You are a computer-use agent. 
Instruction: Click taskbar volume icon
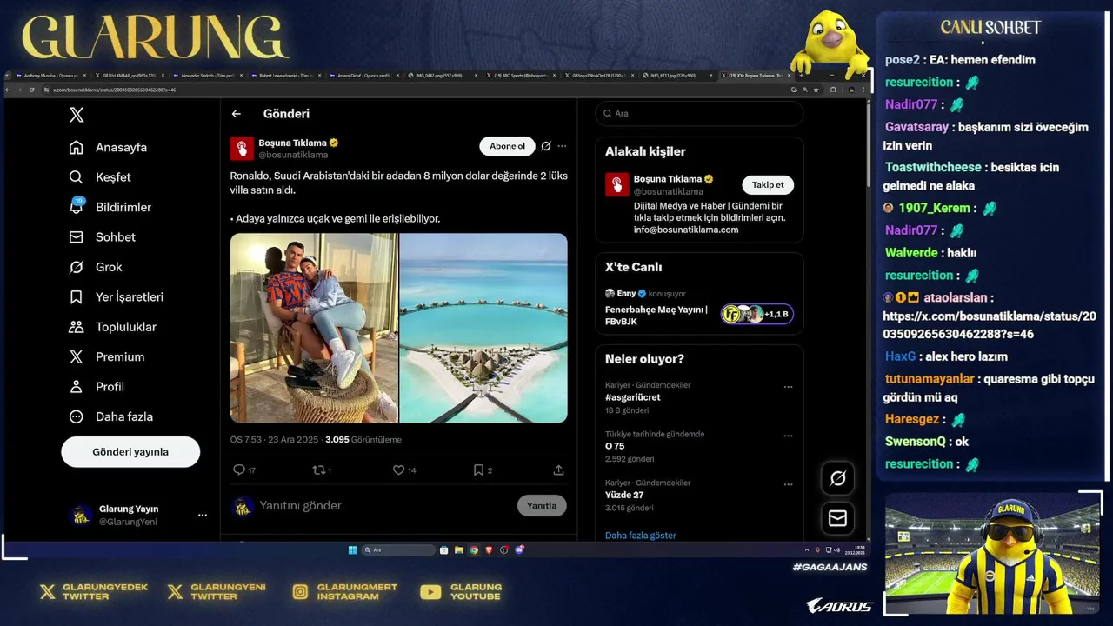(836, 549)
